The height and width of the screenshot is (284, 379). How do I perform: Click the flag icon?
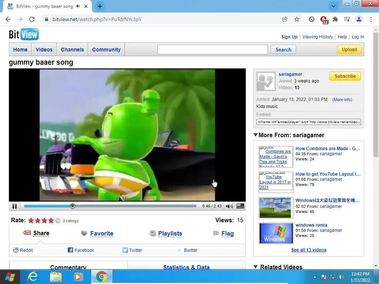(x=216, y=233)
